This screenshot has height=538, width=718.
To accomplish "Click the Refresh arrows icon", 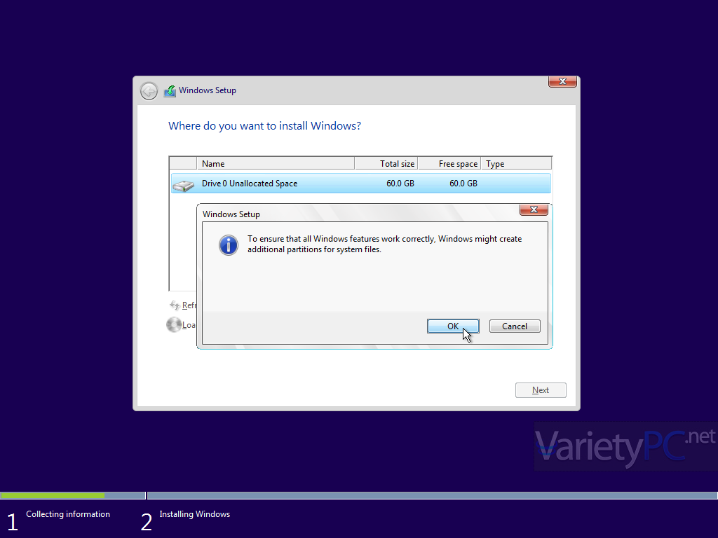I will click(175, 305).
